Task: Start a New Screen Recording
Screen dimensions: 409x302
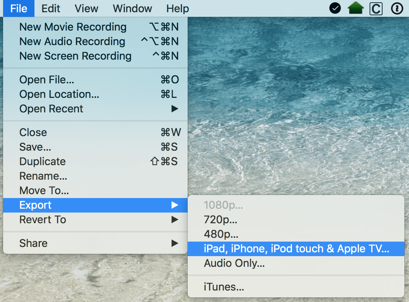Action: 95,56
